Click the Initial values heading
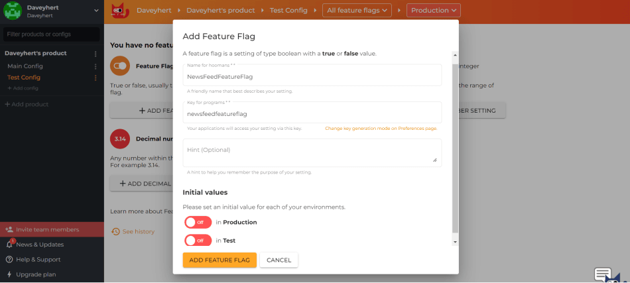 [206, 192]
